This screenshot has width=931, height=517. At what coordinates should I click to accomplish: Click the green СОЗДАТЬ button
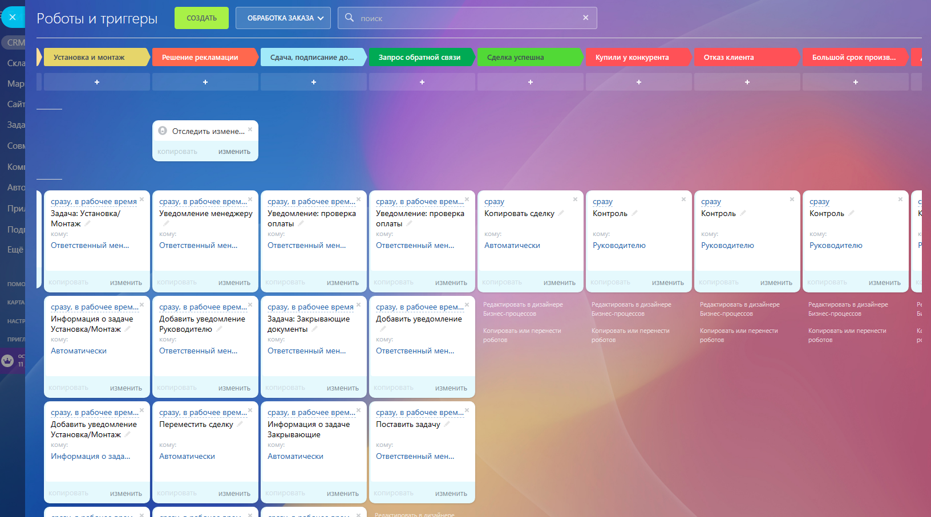pos(201,18)
